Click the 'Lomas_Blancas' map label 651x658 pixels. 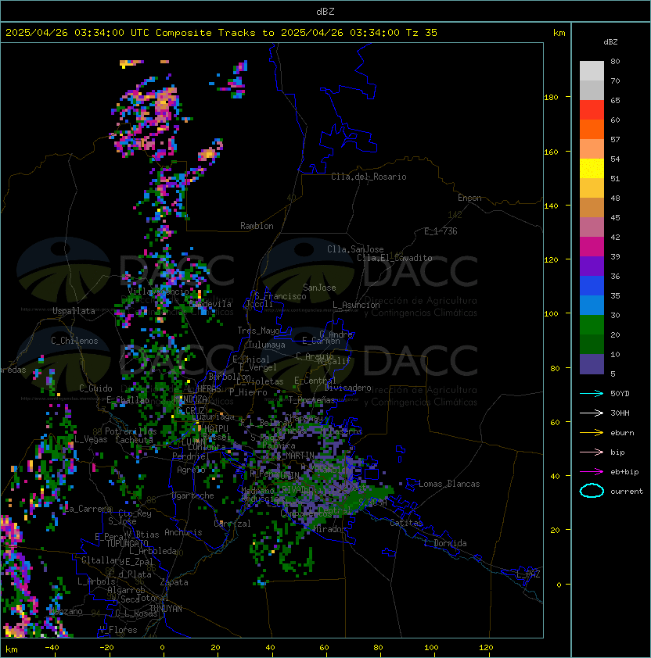point(449,484)
